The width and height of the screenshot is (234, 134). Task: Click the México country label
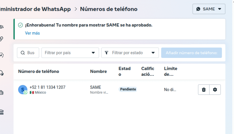click(40, 92)
